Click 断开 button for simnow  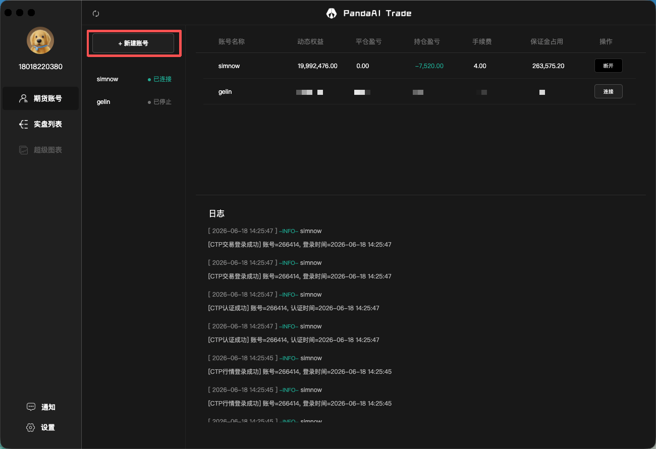click(608, 66)
